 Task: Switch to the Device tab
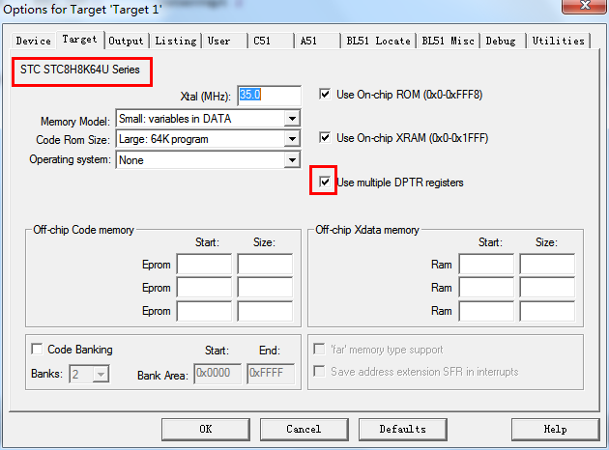tap(33, 41)
